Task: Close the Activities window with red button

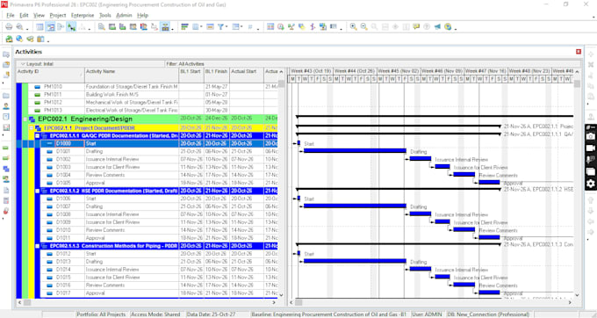Action: [x=579, y=52]
